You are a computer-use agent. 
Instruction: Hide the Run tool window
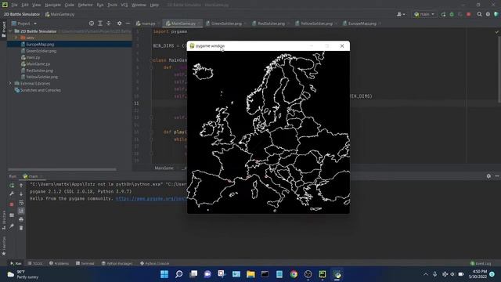tap(497, 175)
